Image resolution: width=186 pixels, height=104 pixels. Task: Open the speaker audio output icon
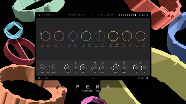point(139,15)
